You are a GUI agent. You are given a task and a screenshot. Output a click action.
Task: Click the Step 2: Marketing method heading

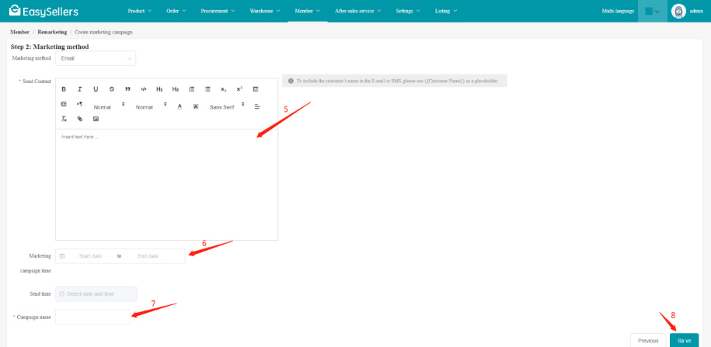[50, 47]
